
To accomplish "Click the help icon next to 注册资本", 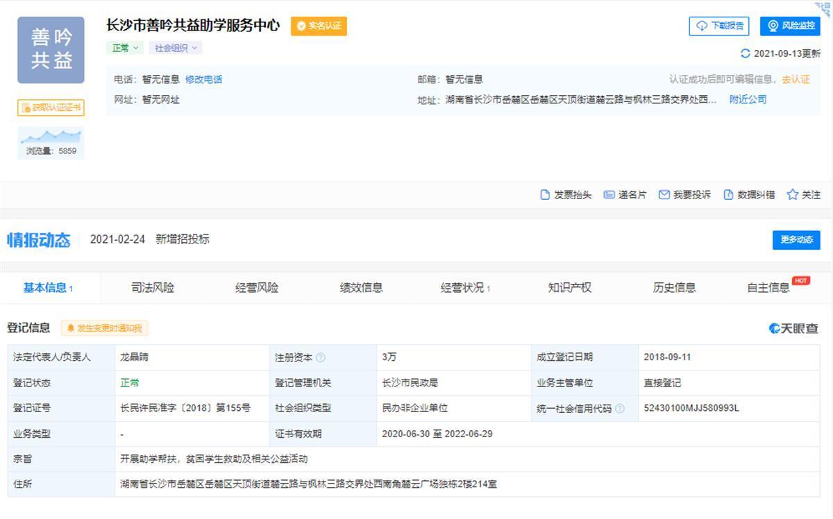I will click(x=320, y=357).
